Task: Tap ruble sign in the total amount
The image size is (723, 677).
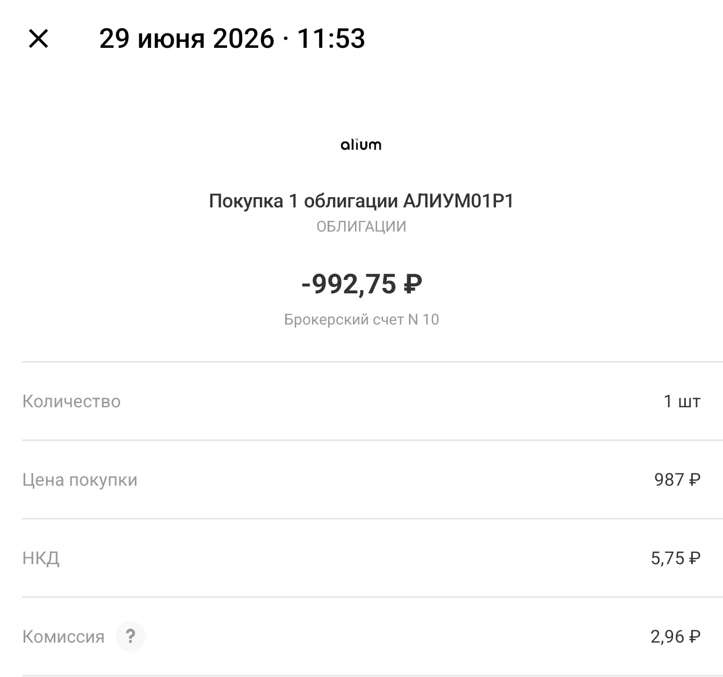Action: (x=413, y=284)
